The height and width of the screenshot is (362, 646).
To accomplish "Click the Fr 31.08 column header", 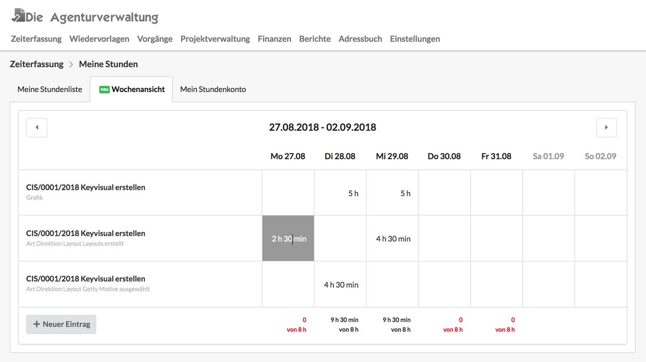I will [496, 157].
